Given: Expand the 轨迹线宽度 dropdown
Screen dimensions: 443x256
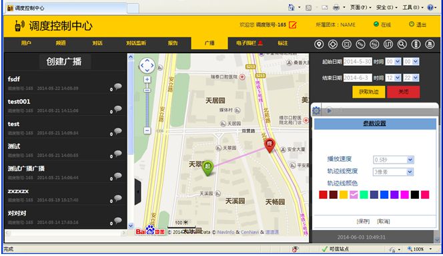Looking at the screenshot, I should pyautogui.click(x=393, y=172).
